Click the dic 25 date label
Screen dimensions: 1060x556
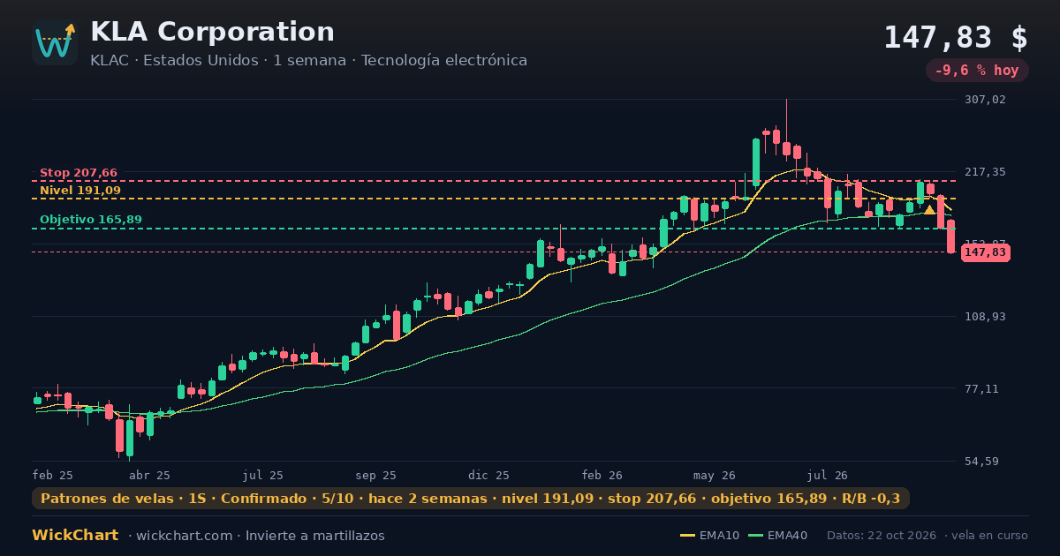[x=488, y=475]
